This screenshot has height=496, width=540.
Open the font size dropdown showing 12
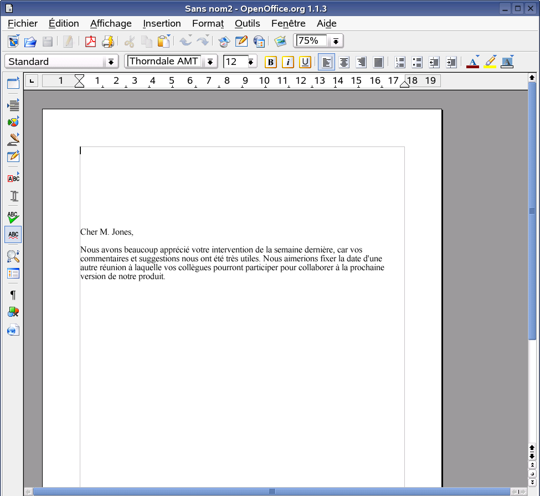click(x=251, y=62)
